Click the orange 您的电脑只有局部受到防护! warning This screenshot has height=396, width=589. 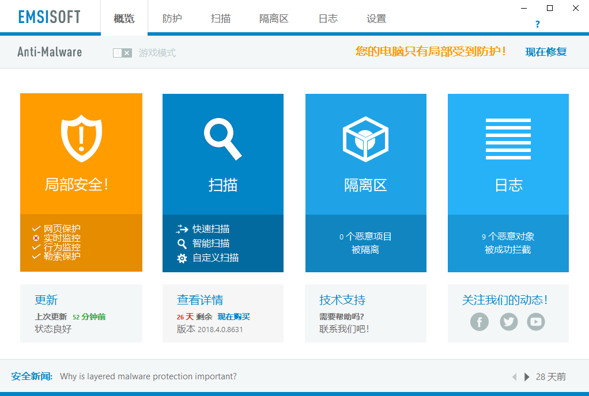[431, 51]
